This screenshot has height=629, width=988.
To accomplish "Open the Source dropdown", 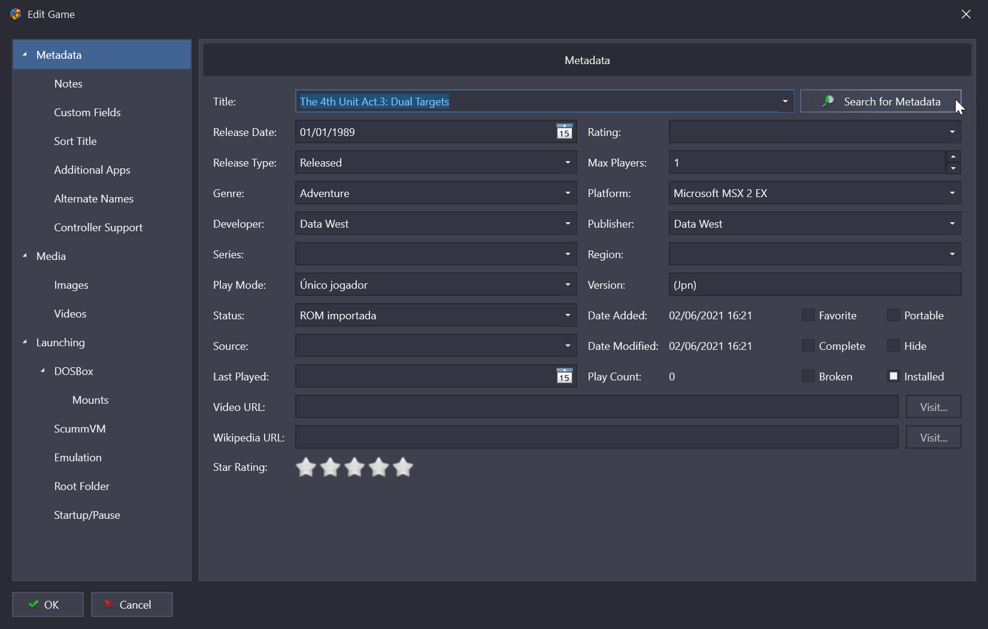I will pyautogui.click(x=568, y=346).
